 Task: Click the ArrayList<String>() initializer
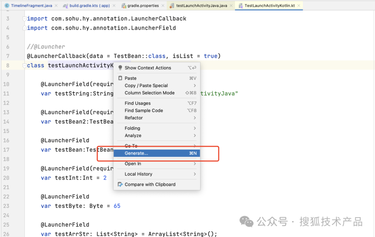click(181, 234)
